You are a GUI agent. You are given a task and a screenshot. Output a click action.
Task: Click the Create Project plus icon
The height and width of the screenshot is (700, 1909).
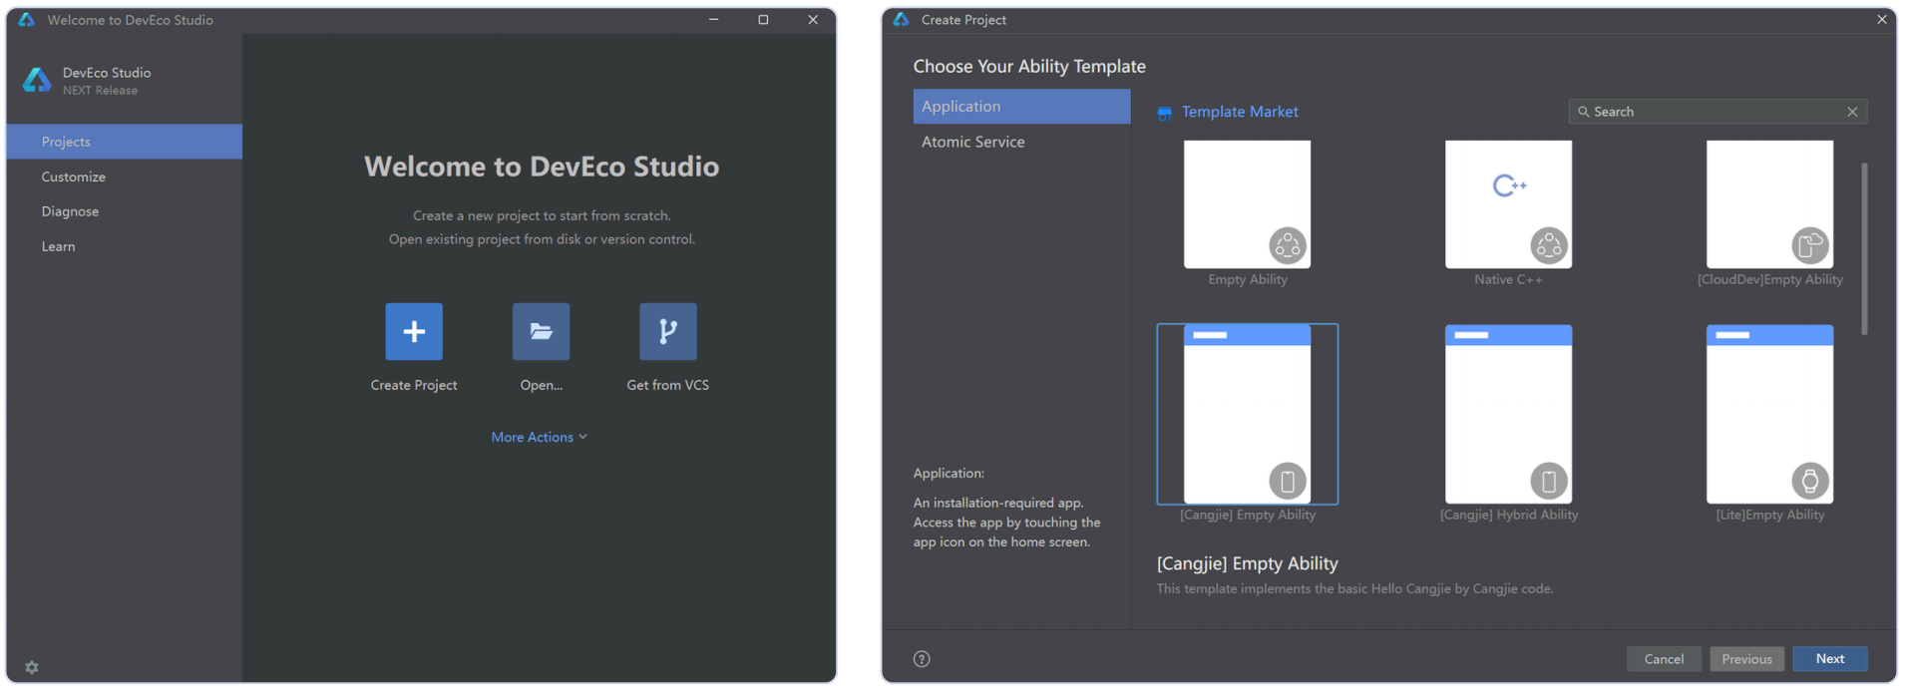tap(414, 331)
